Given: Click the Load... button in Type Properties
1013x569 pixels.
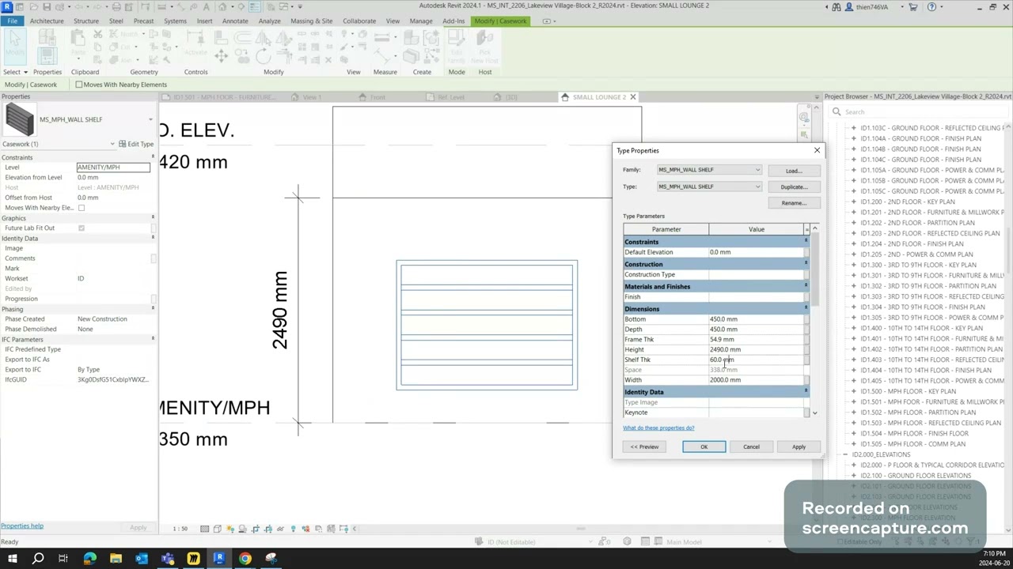Looking at the screenshot, I should [794, 171].
